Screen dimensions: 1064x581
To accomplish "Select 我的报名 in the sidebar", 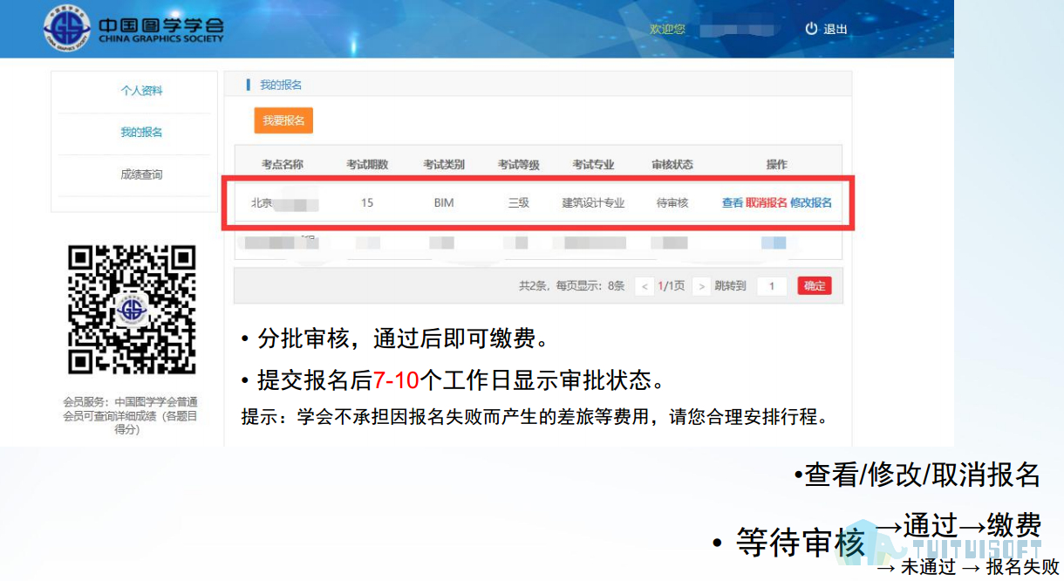I will (141, 133).
